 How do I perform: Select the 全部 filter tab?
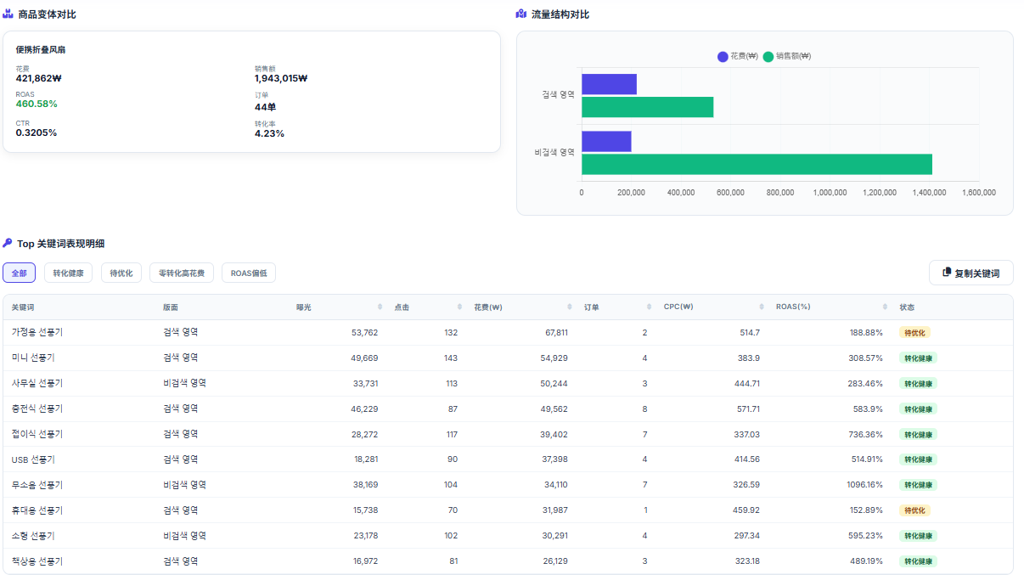pos(19,273)
